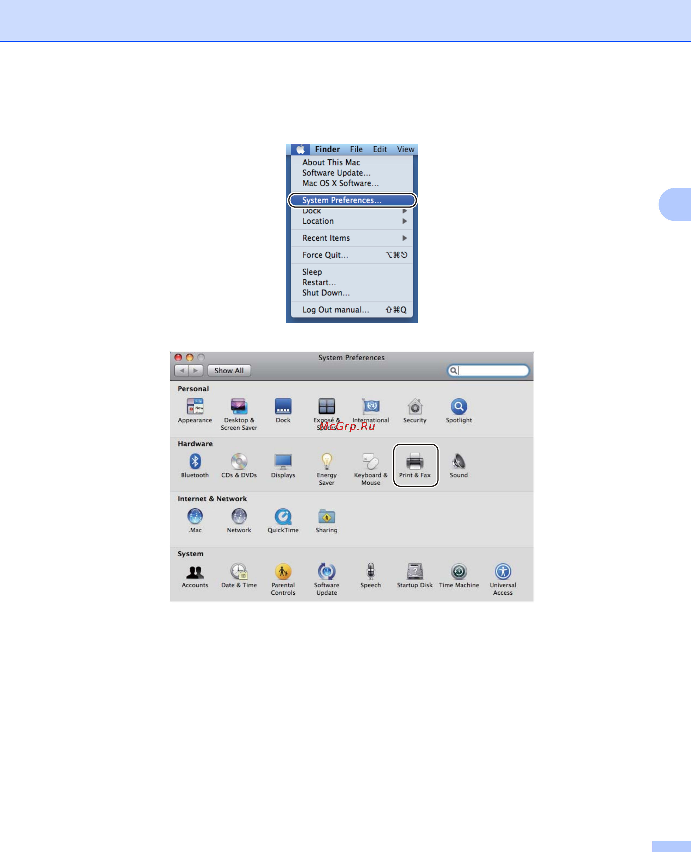Click the Show All button
Viewport: 691px width, 852px height.
229,371
